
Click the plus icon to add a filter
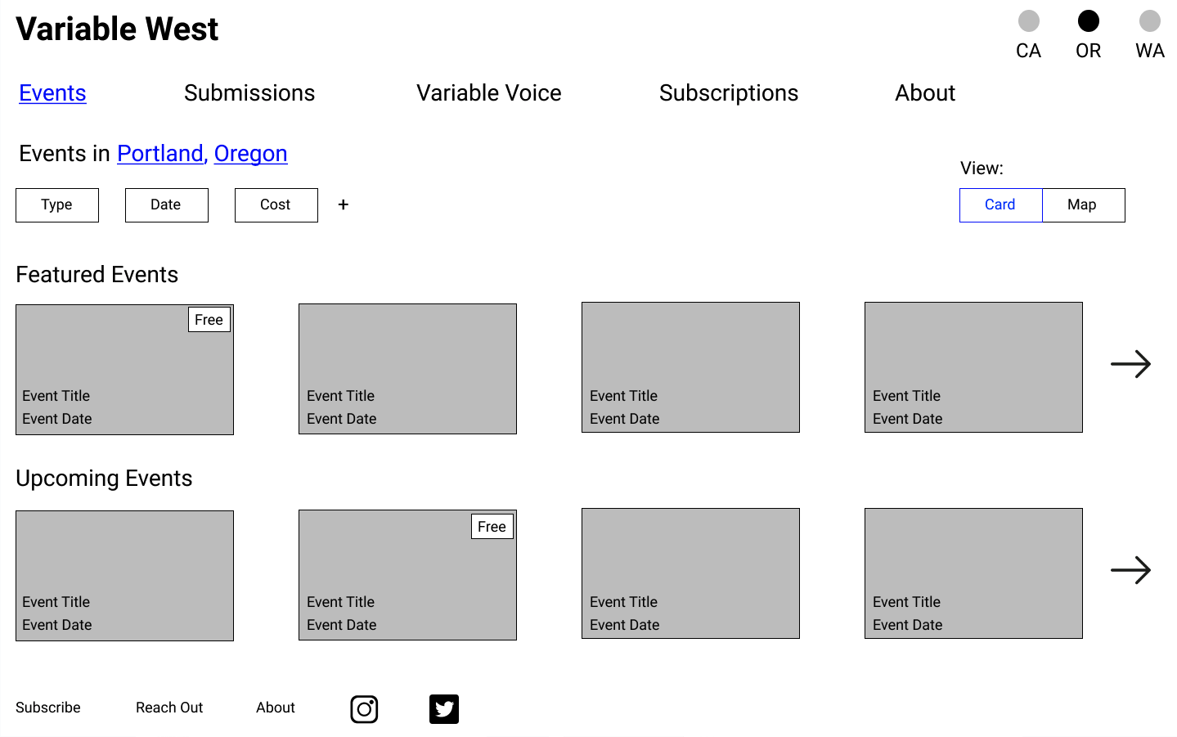pyautogui.click(x=344, y=204)
